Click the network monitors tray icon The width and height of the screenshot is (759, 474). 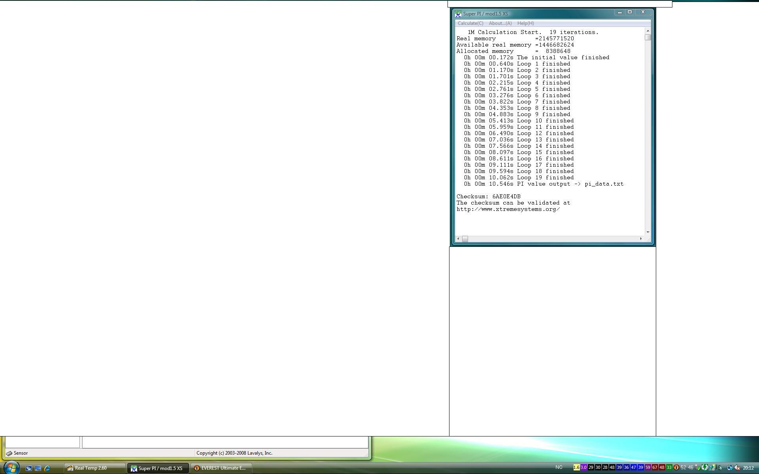tap(712, 467)
